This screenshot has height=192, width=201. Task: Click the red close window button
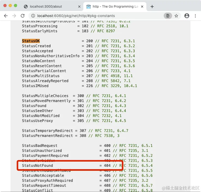click(5, 6)
